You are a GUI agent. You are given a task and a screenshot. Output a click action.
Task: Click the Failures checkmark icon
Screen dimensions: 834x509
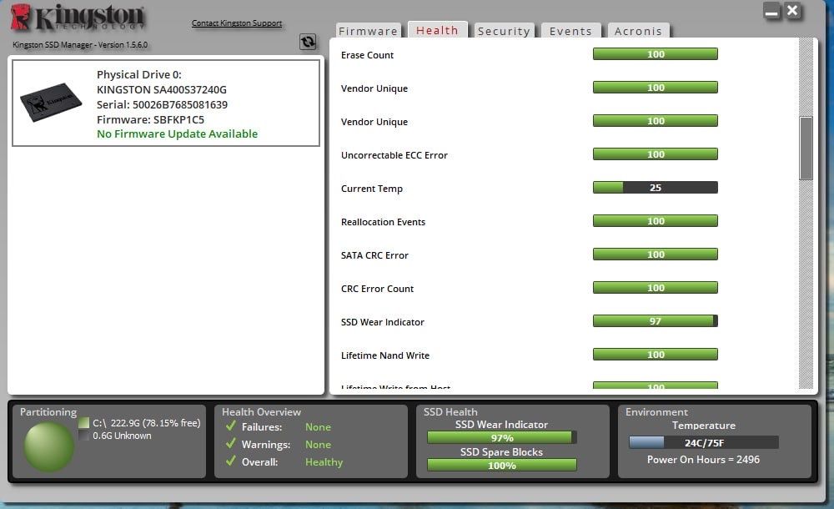[x=231, y=426]
